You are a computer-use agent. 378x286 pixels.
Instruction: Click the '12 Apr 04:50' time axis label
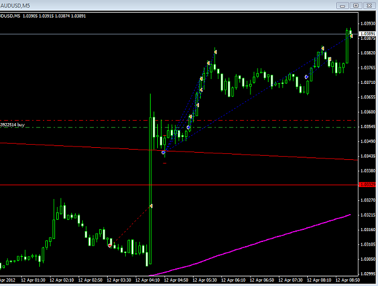176,280
